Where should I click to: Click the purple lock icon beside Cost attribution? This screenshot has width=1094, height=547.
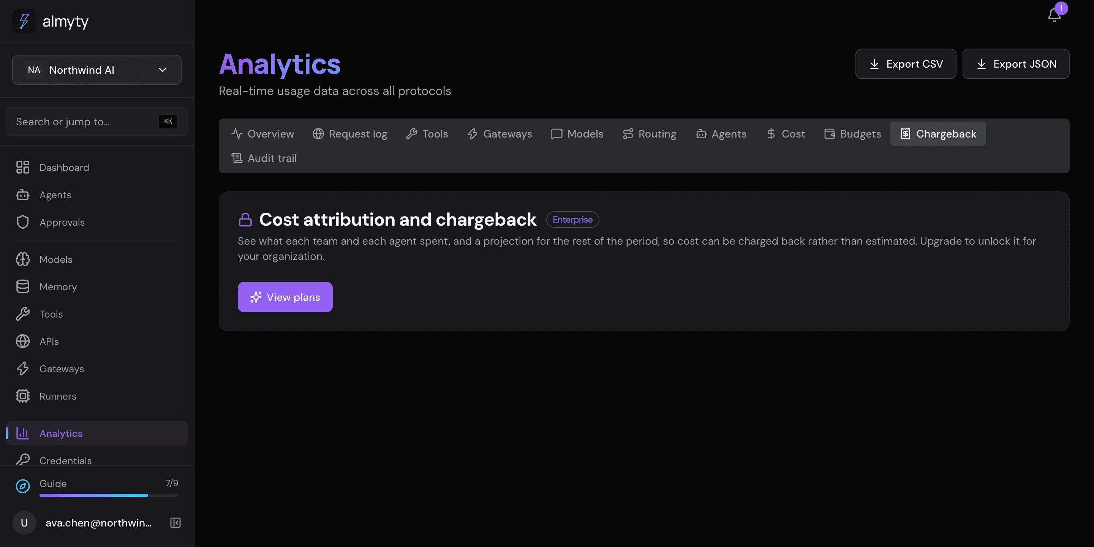coord(245,220)
